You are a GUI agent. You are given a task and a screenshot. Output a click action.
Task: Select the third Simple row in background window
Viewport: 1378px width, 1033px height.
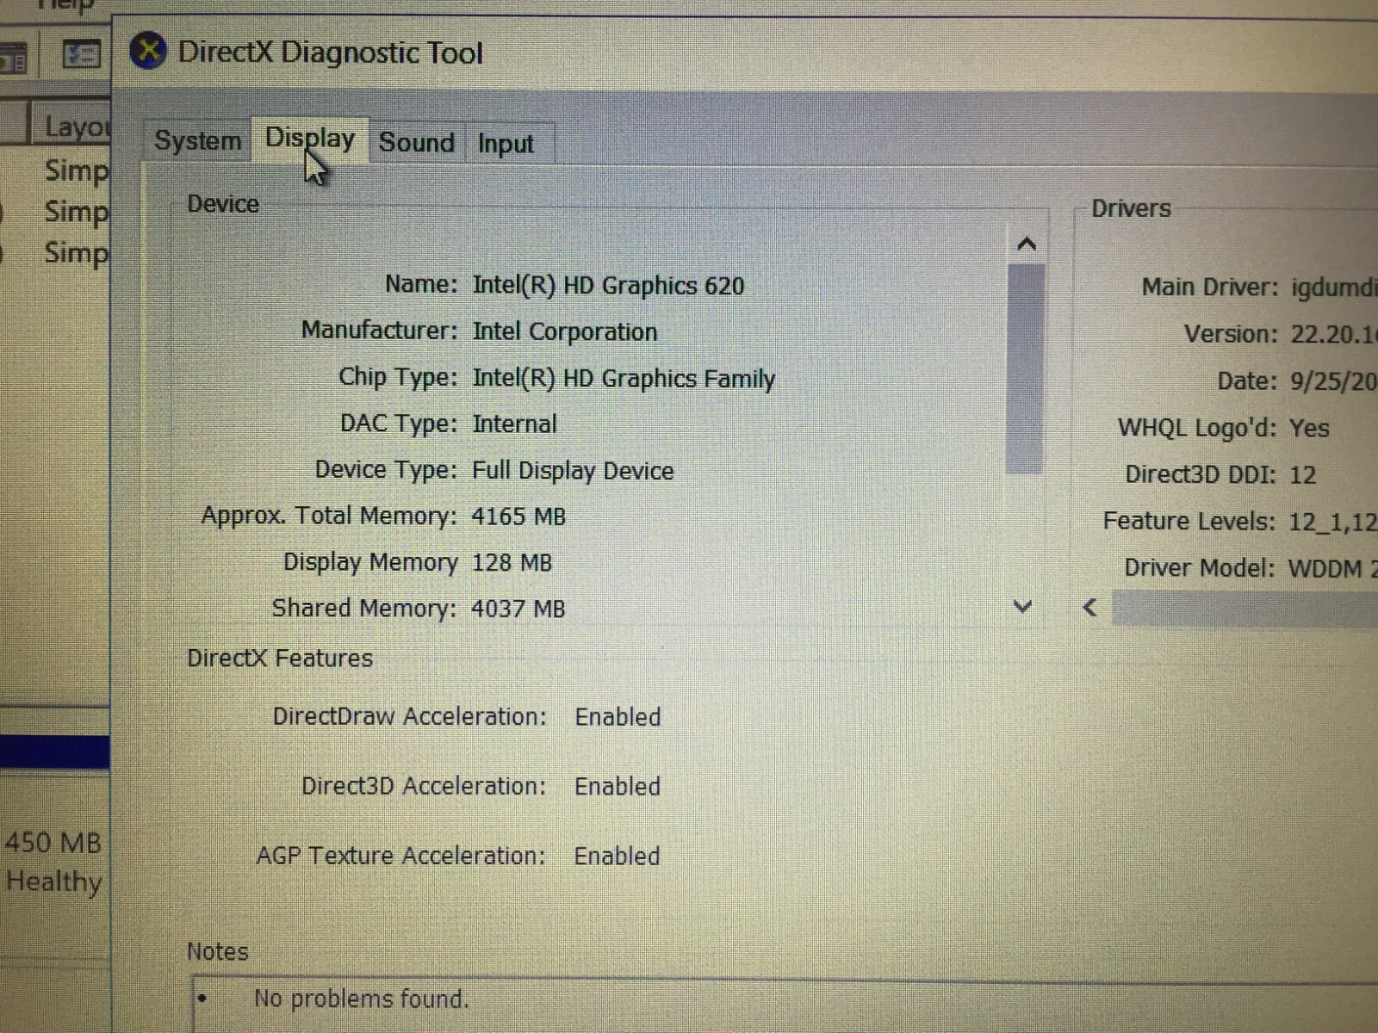76,253
